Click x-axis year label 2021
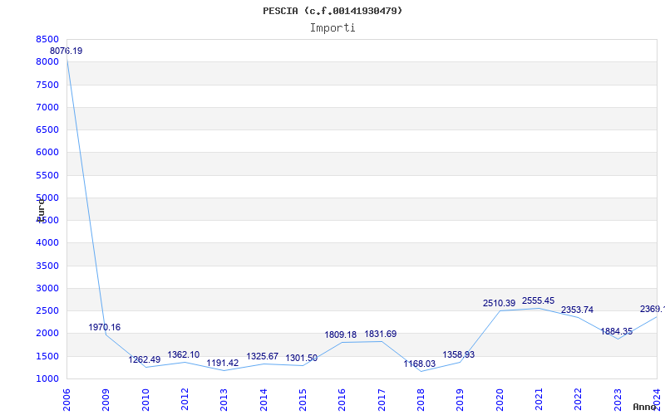Image resolution: width=665 pixels, height=415 pixels. (539, 400)
